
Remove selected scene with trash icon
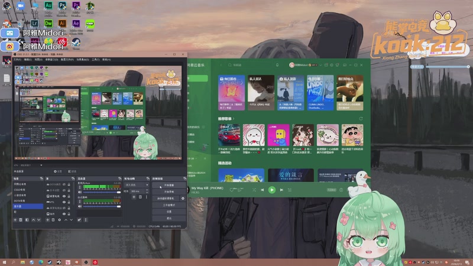[x=21, y=220]
